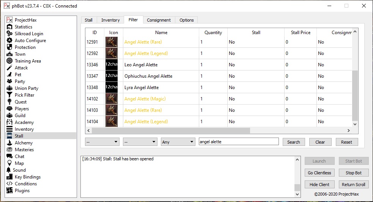
Task: Expand the second filter dropdown
Action: pyautogui.click(x=140, y=142)
